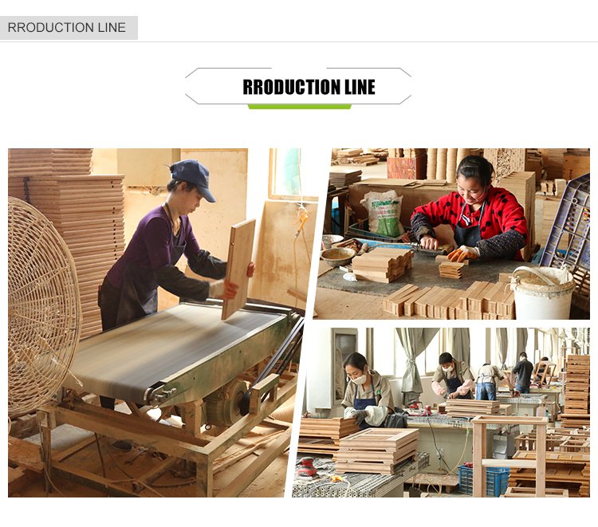Open the photo of masked workers assembling shelves
The image size is (598, 527).
443,412
